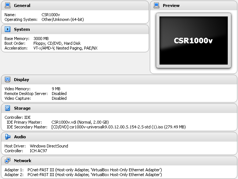Click the General section monitor icon
238x179 pixels.
pyautogui.click(x=7, y=5)
